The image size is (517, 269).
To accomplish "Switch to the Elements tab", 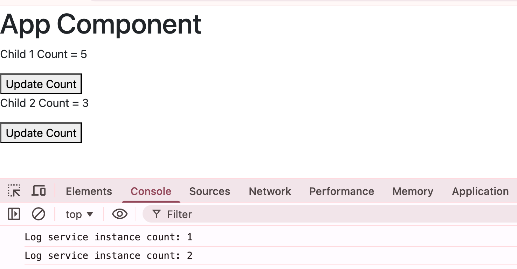I will (x=89, y=191).
